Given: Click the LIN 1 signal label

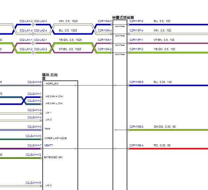Looking at the screenshot, I should 48,112.
